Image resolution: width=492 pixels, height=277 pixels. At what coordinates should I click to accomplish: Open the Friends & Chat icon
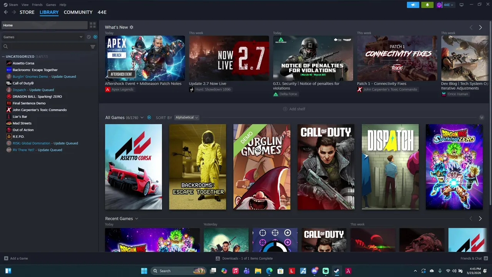(x=486, y=259)
